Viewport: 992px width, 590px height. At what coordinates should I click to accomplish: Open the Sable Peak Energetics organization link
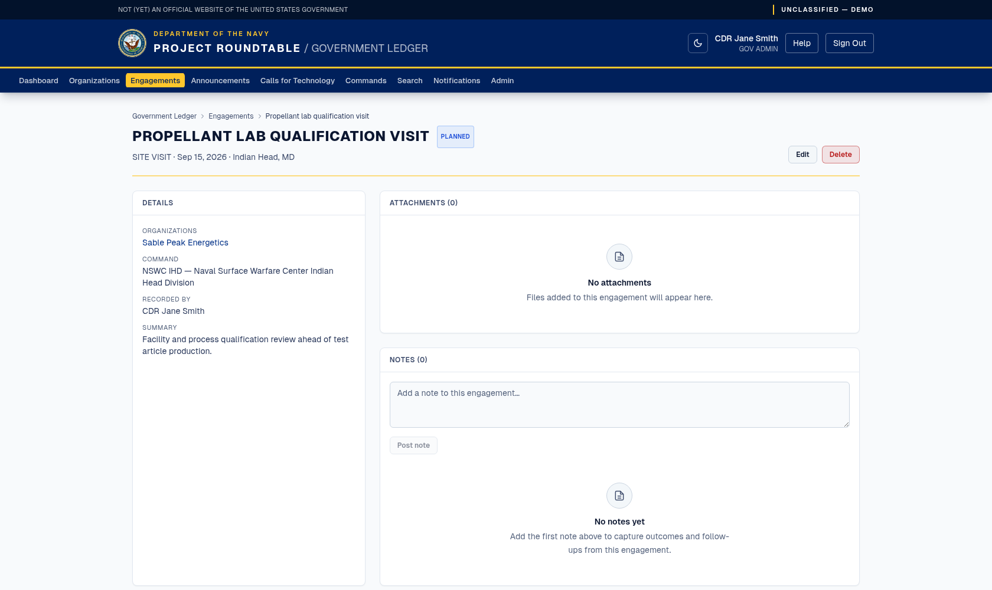[x=185, y=242]
